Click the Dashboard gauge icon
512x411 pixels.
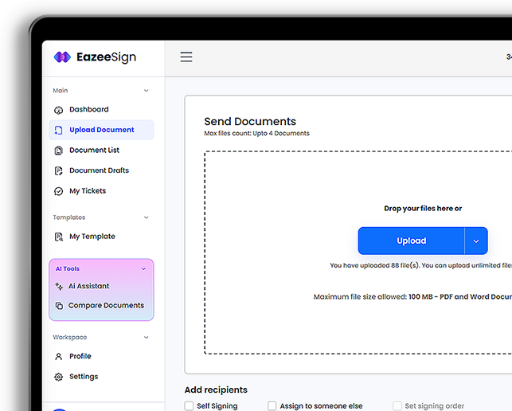click(58, 110)
